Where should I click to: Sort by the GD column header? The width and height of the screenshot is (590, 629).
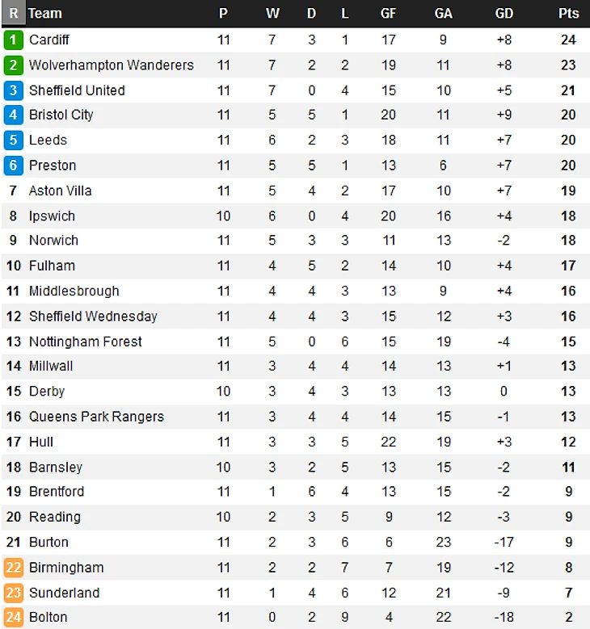click(504, 14)
